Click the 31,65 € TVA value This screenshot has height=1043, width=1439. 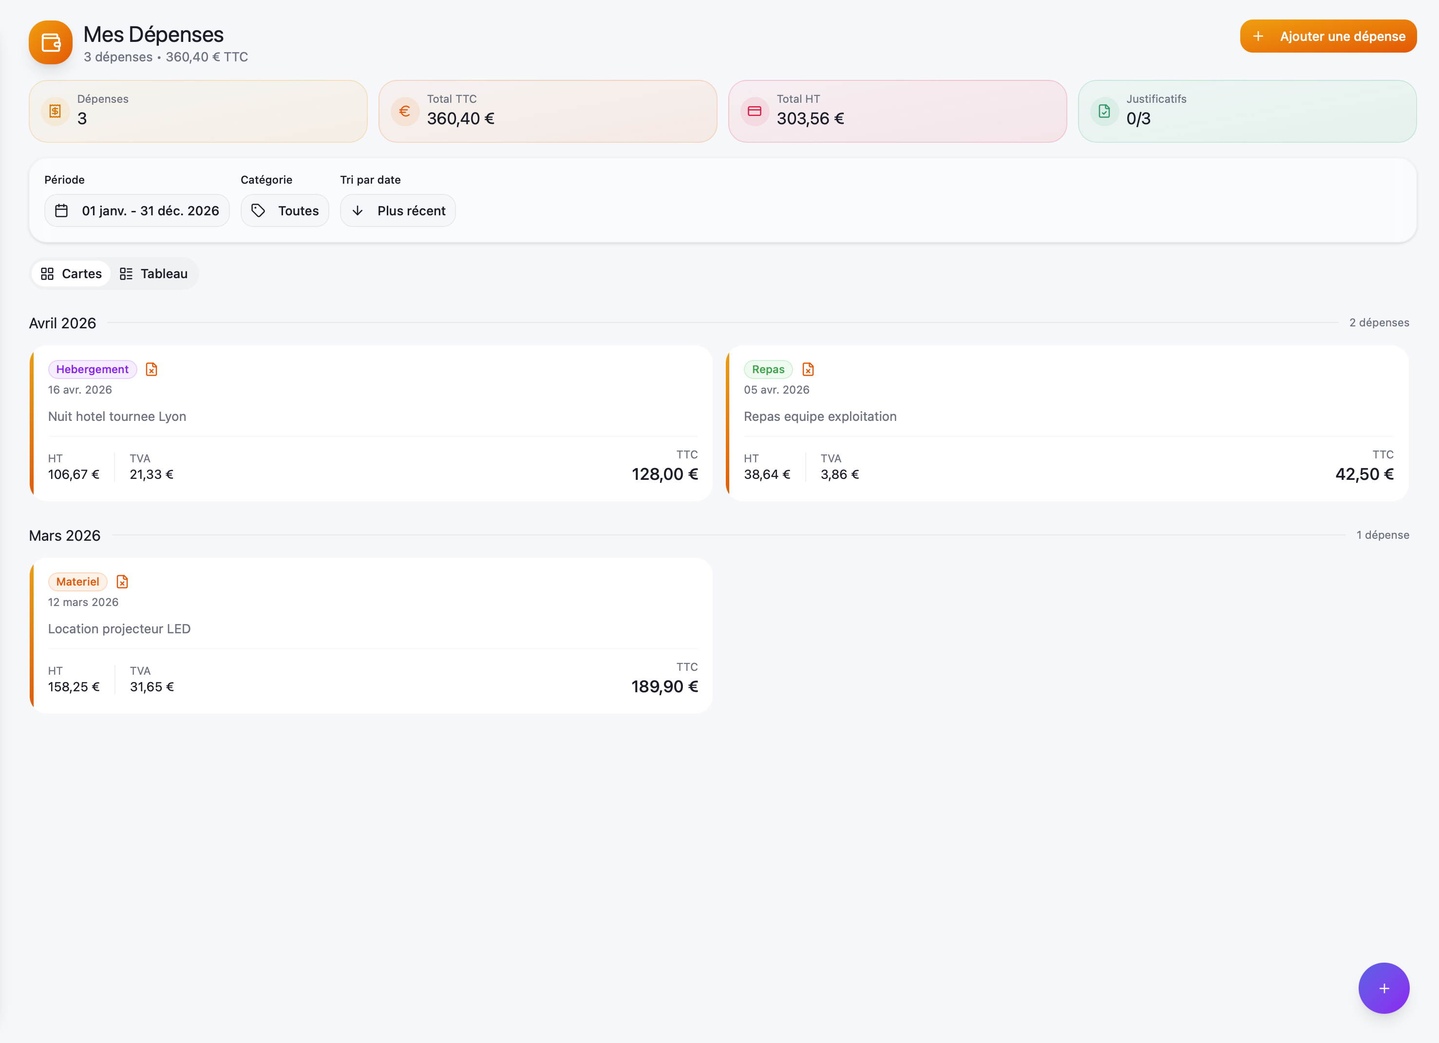coord(151,687)
